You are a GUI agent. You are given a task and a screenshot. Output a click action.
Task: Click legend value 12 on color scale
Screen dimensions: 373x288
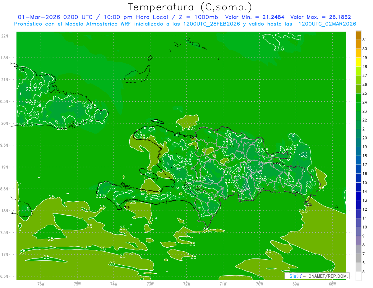pyautogui.click(x=365, y=209)
